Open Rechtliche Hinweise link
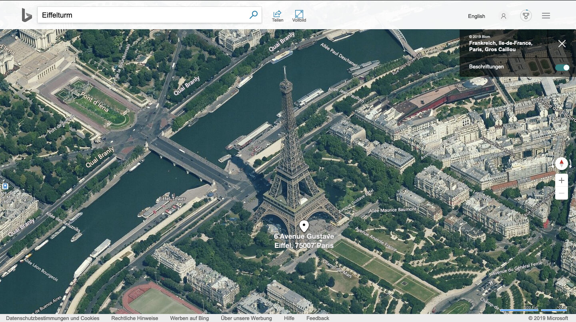The width and height of the screenshot is (576, 322). point(135,318)
